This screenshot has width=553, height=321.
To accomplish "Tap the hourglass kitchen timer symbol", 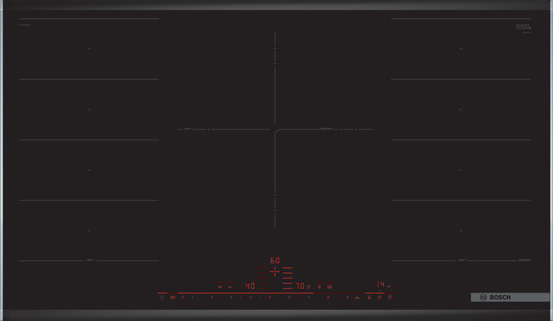I will (369, 297).
